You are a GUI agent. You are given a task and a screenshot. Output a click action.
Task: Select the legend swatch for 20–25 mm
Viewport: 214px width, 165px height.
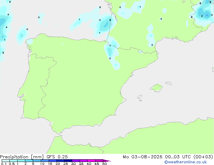[x=60, y=161]
